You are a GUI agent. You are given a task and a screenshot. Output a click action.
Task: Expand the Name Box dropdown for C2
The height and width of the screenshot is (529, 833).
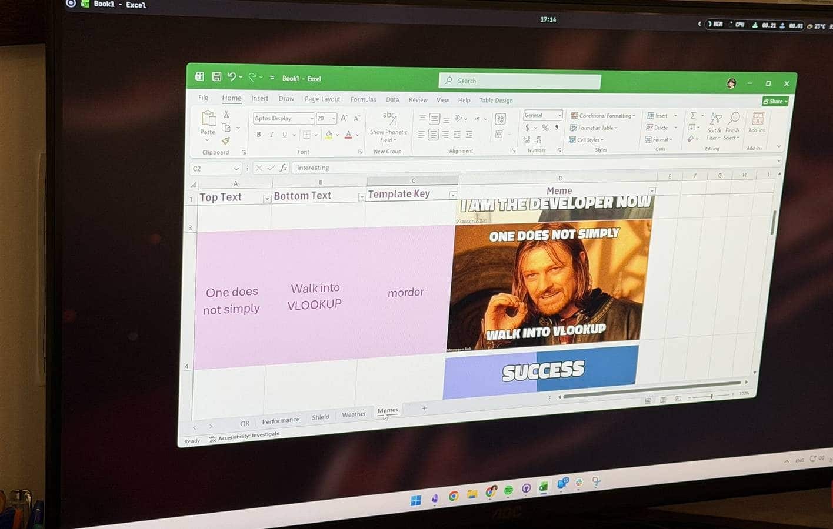coord(236,169)
